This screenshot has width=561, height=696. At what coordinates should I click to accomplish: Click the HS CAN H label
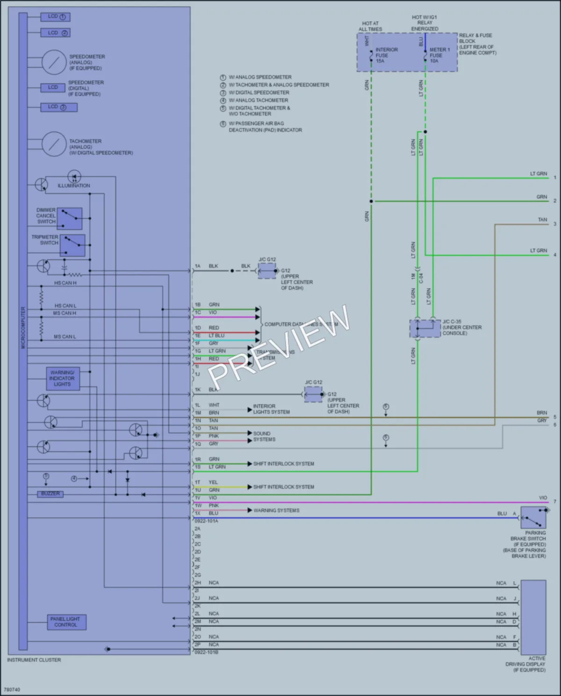(65, 283)
